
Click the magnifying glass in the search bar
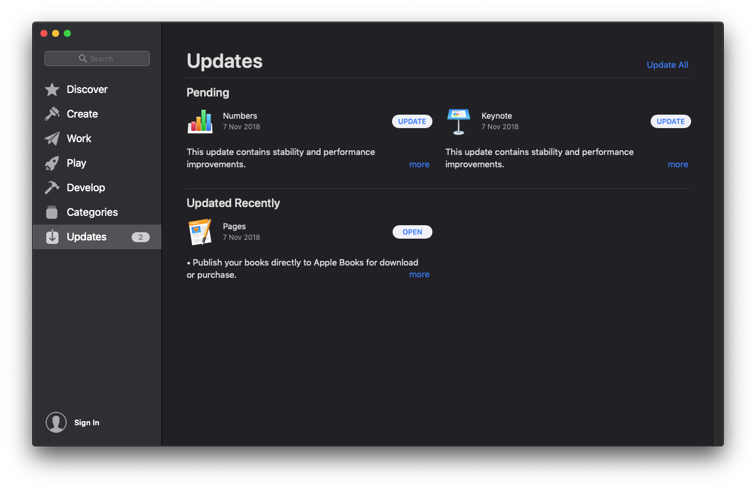[x=82, y=58]
